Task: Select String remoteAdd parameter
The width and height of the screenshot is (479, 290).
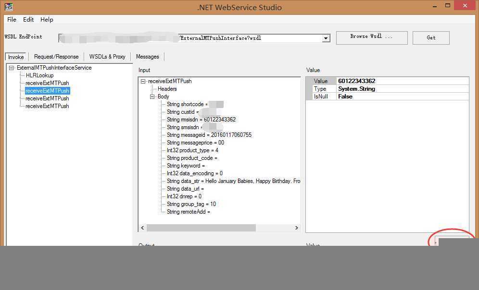Action: tap(188, 212)
